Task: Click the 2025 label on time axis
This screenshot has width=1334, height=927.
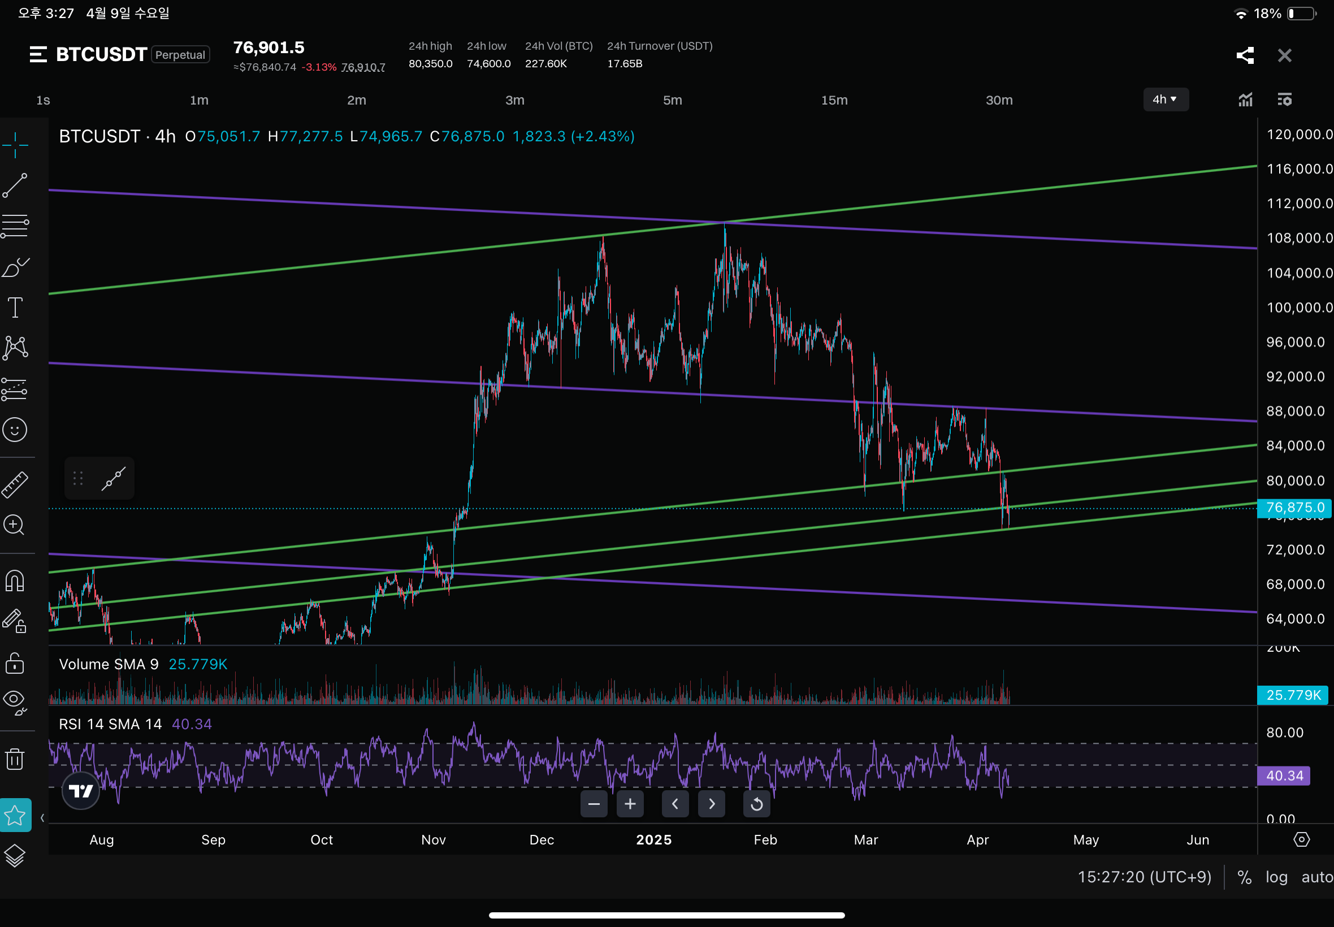Action: point(654,839)
